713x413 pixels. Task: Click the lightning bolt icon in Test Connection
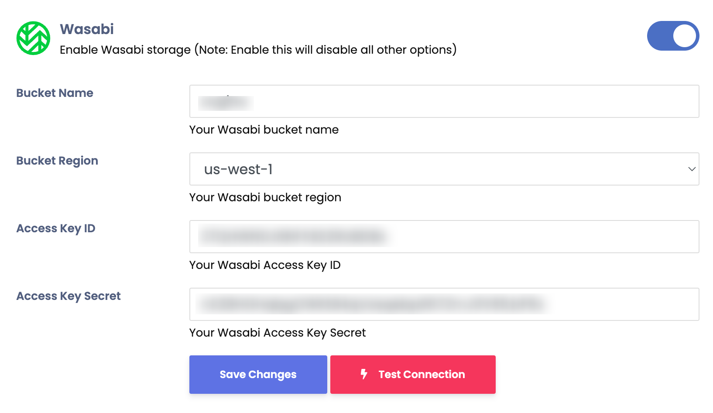pos(364,374)
